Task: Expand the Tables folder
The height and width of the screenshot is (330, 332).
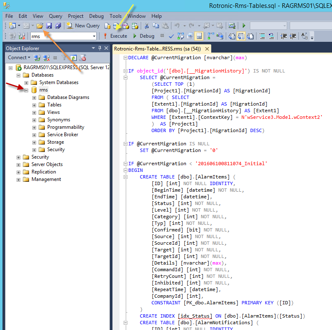Action: (34, 105)
